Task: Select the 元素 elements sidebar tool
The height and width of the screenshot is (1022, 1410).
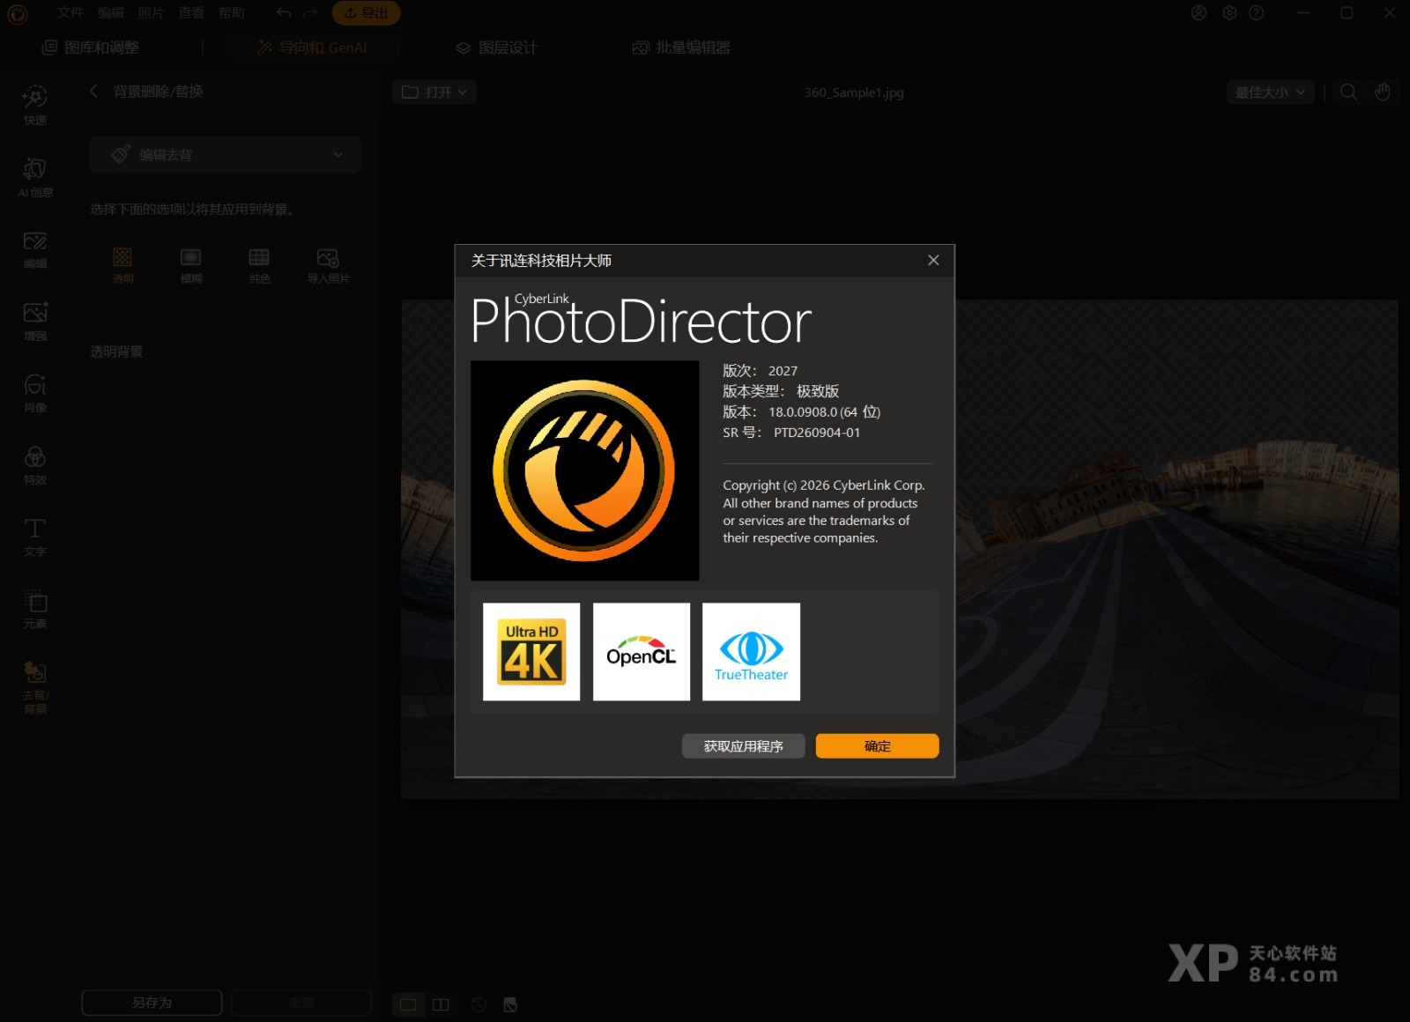Action: pos(35,609)
